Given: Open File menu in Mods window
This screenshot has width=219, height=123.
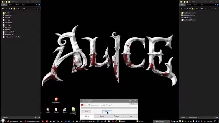Looking at the screenshot, I should 182,5.
